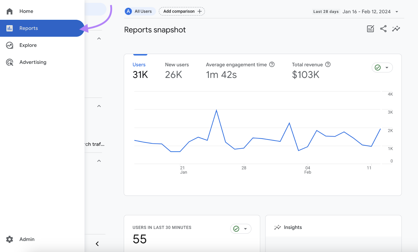The height and width of the screenshot is (252, 418).
Task: Open the Advertising icon in sidebar
Action: [10, 62]
